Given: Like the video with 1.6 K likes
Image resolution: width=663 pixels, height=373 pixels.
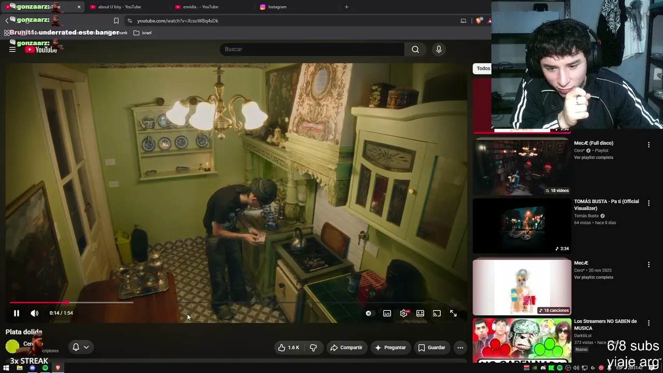Looking at the screenshot, I should pyautogui.click(x=289, y=348).
